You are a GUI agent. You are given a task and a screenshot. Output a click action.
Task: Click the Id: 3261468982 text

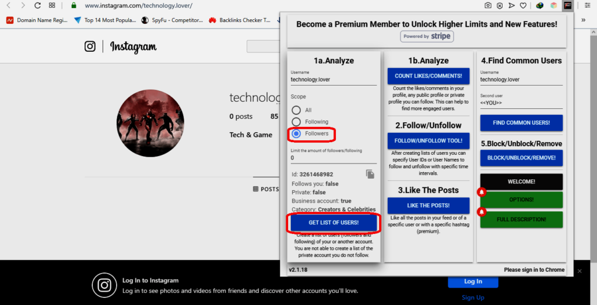tap(312, 175)
